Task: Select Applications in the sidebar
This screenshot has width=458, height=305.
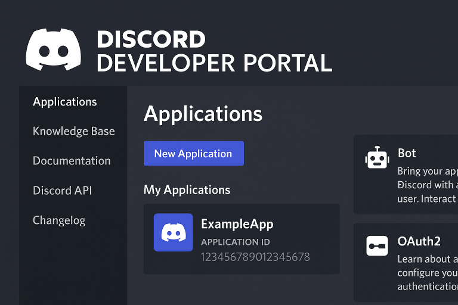Action: 65,102
